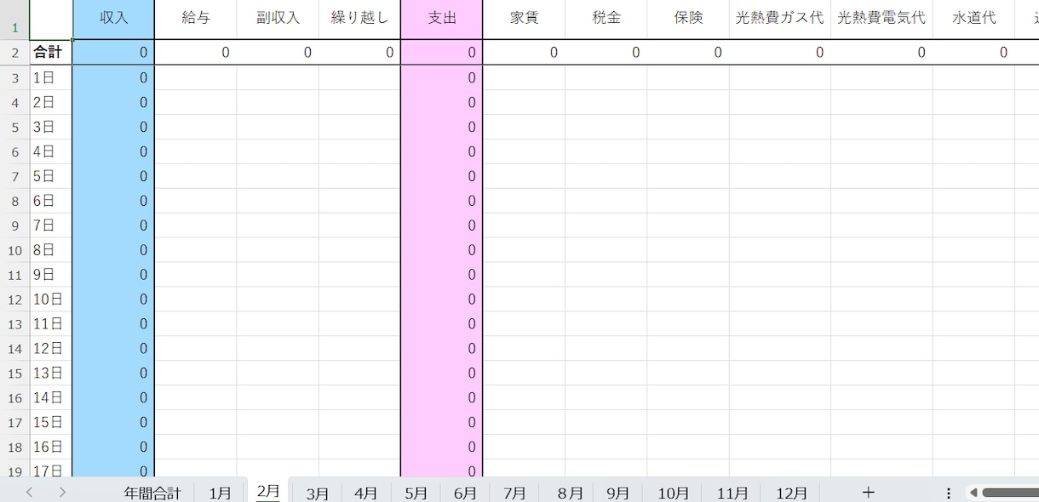Select the 13日 date cell
1039x502 pixels.
[x=51, y=373]
